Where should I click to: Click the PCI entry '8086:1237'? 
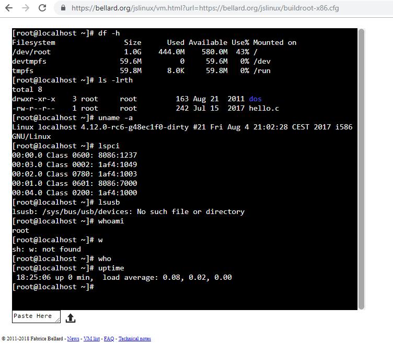pyautogui.click(x=118, y=155)
